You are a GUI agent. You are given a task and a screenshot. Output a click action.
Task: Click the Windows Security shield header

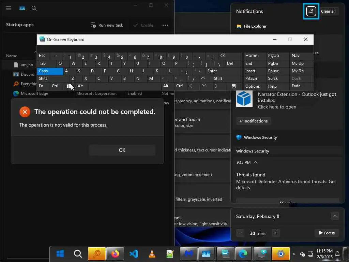point(257,137)
